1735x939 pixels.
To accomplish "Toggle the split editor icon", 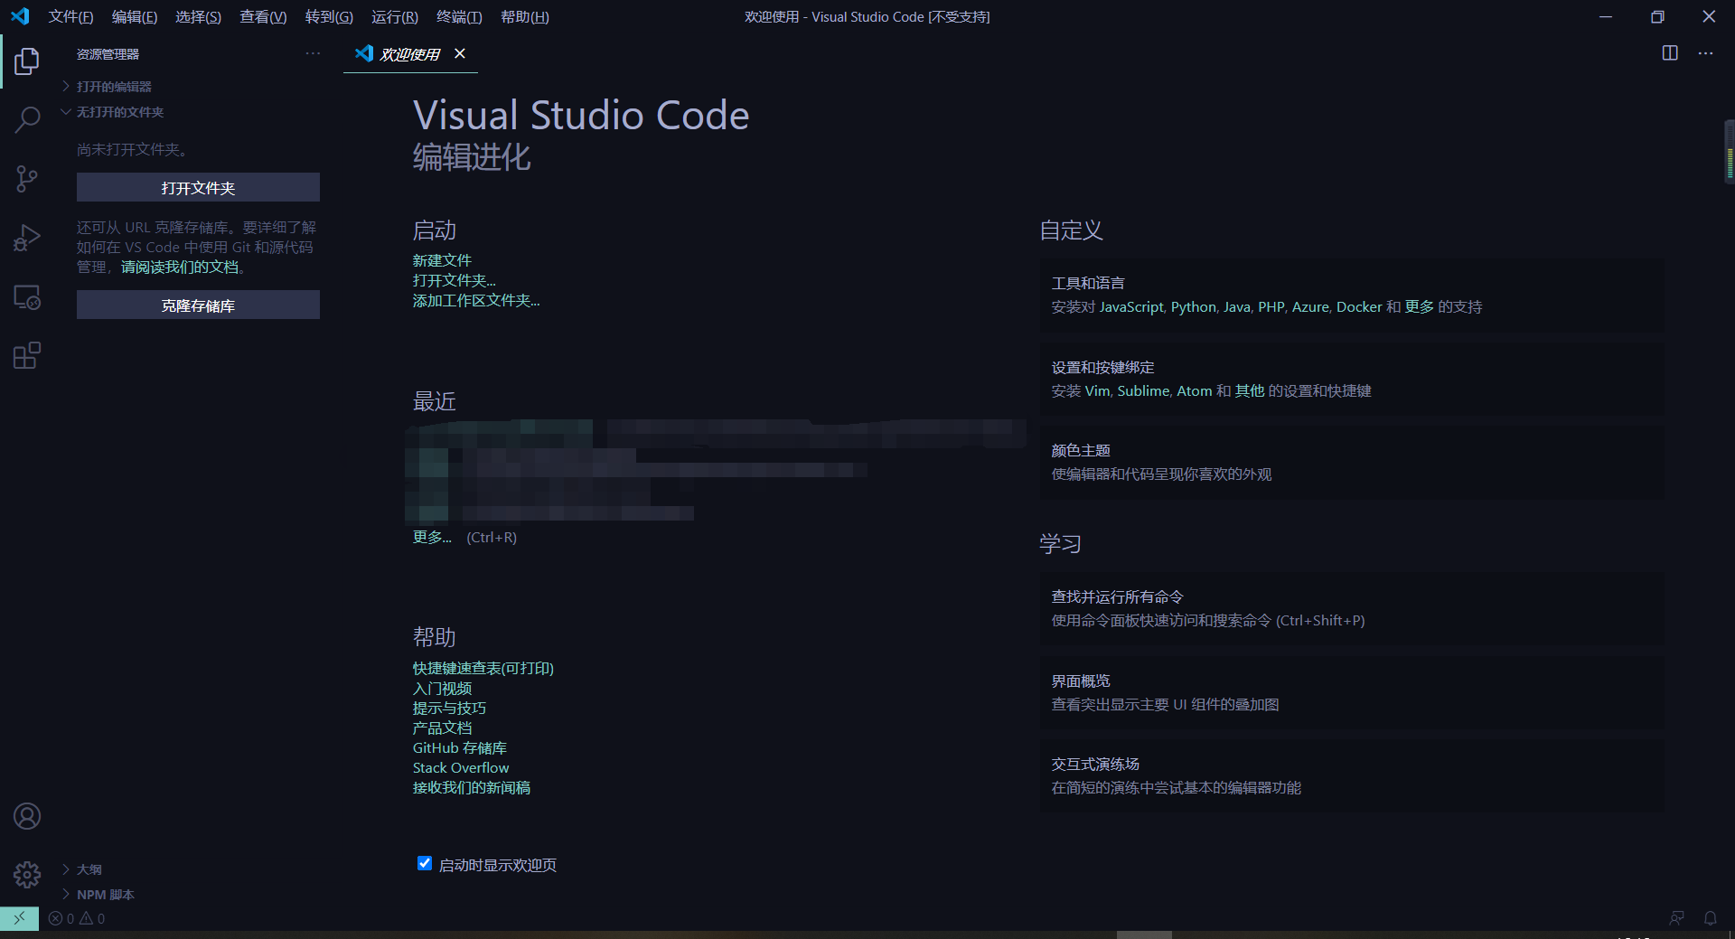I will 1668,53.
